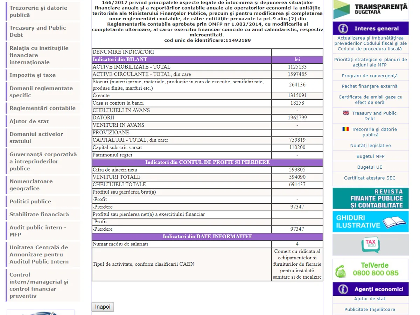Click the info icon beside Interes general
This screenshot has width=420, height=315.
(x=343, y=28)
